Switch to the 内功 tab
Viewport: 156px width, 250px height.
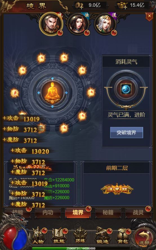click(x=48, y=213)
